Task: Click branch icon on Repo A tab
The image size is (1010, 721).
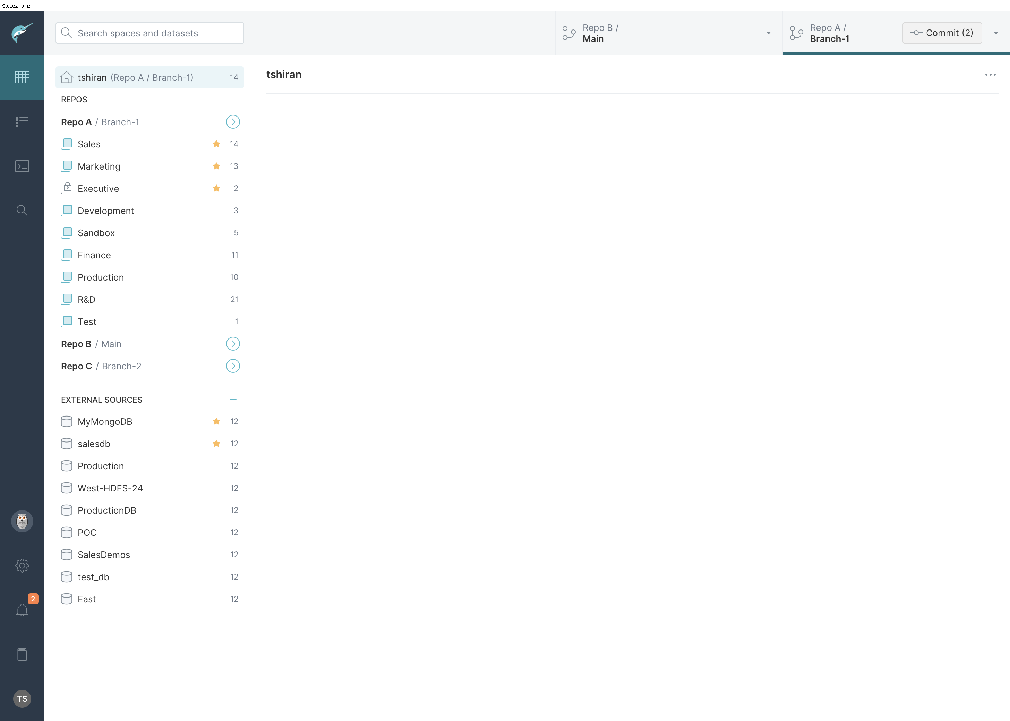Action: [x=796, y=33]
